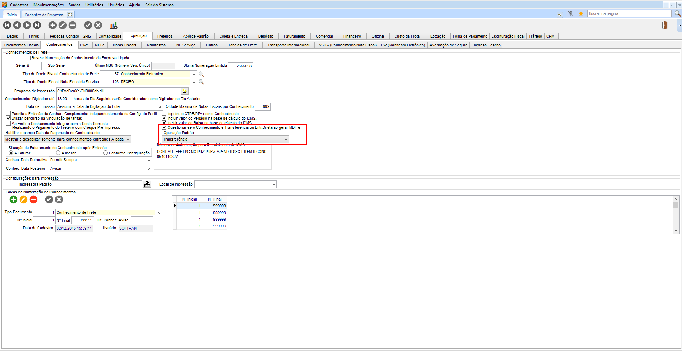Image resolution: width=682 pixels, height=351 pixels.
Task: Cancel changes with the gray X in top toolbar
Action: [x=98, y=25]
